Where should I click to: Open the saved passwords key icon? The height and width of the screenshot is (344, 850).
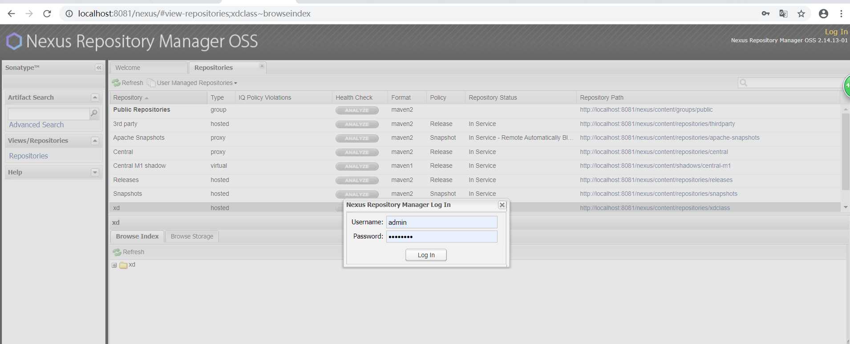(765, 14)
